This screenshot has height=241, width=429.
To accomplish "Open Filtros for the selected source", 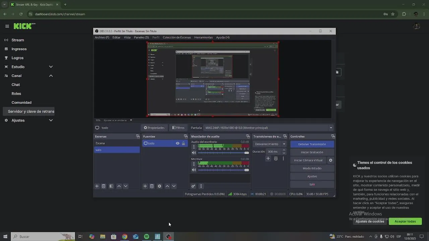I will pyautogui.click(x=178, y=128).
